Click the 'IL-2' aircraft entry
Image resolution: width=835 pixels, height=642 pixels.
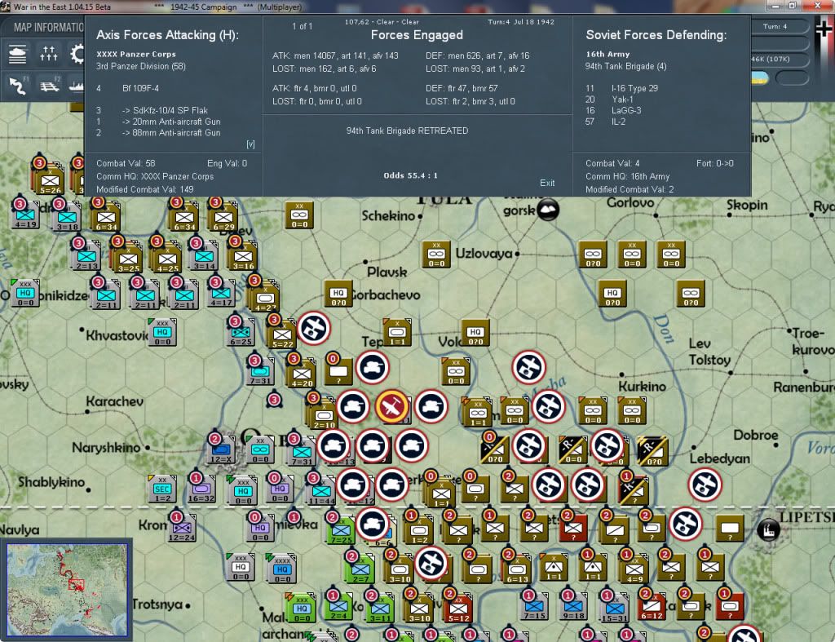(x=618, y=122)
